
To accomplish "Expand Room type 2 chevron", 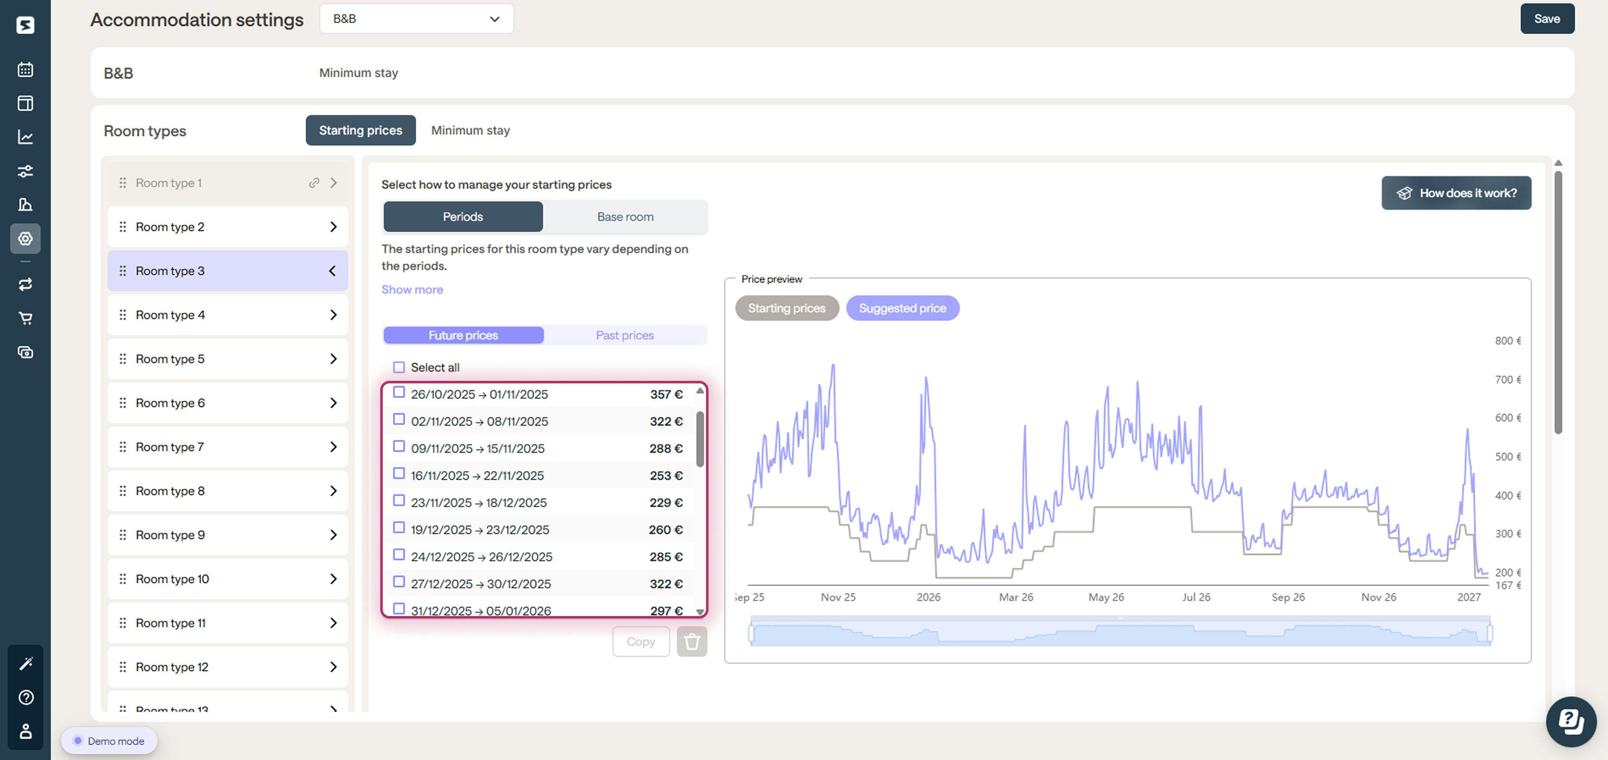I will pos(333,227).
